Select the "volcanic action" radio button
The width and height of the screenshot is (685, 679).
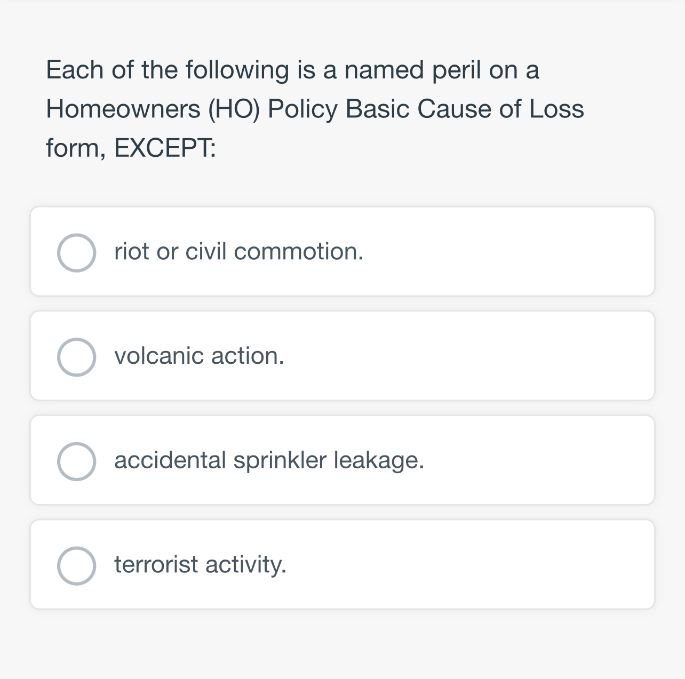76,356
